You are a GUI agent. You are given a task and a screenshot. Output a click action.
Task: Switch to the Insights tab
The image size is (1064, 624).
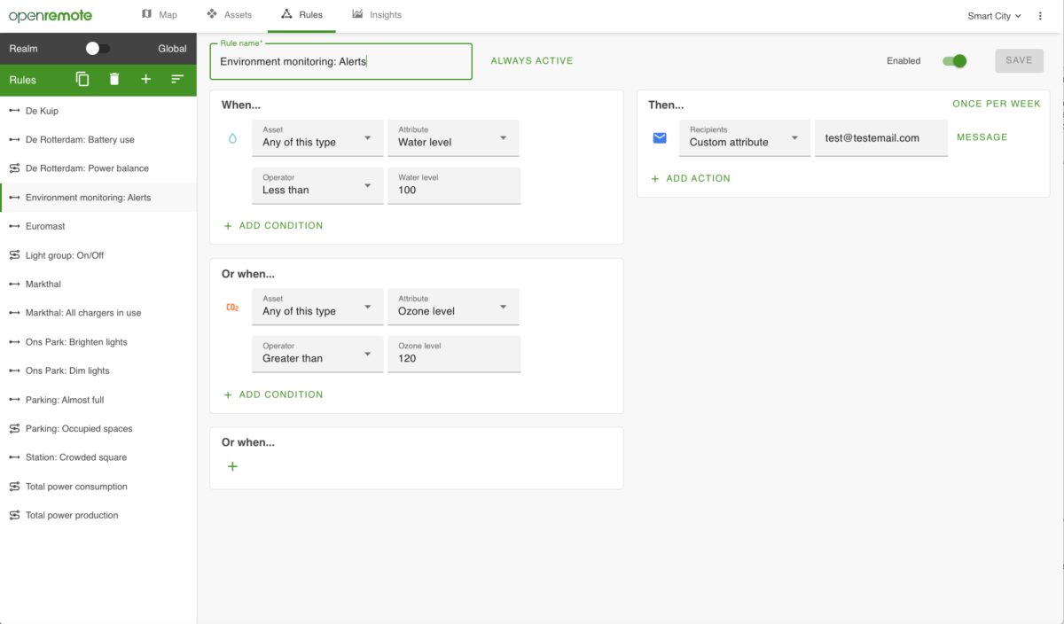tap(377, 15)
